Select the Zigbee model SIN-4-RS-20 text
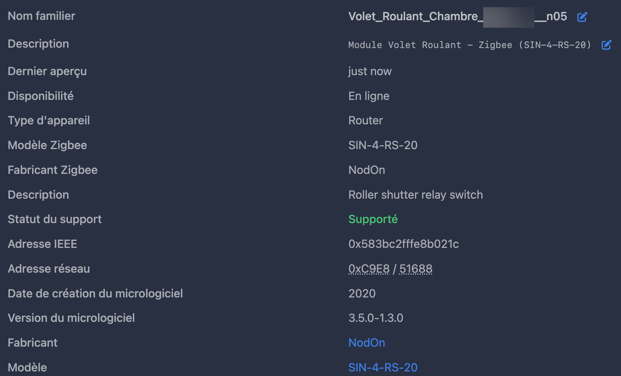621x376 pixels. coord(383,145)
